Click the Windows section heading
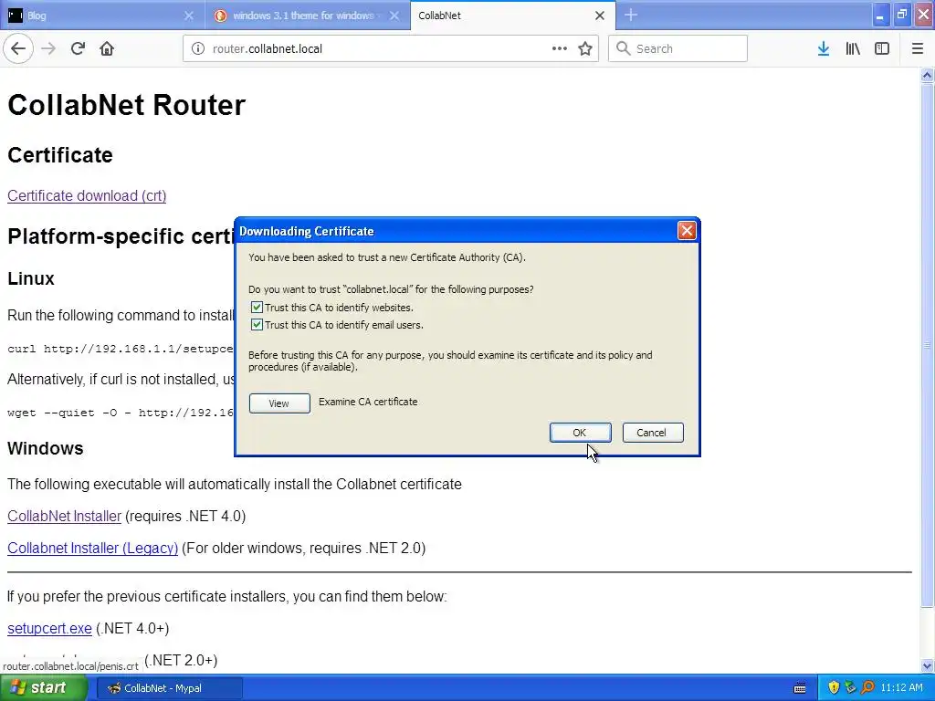The image size is (935, 701). tap(46, 448)
